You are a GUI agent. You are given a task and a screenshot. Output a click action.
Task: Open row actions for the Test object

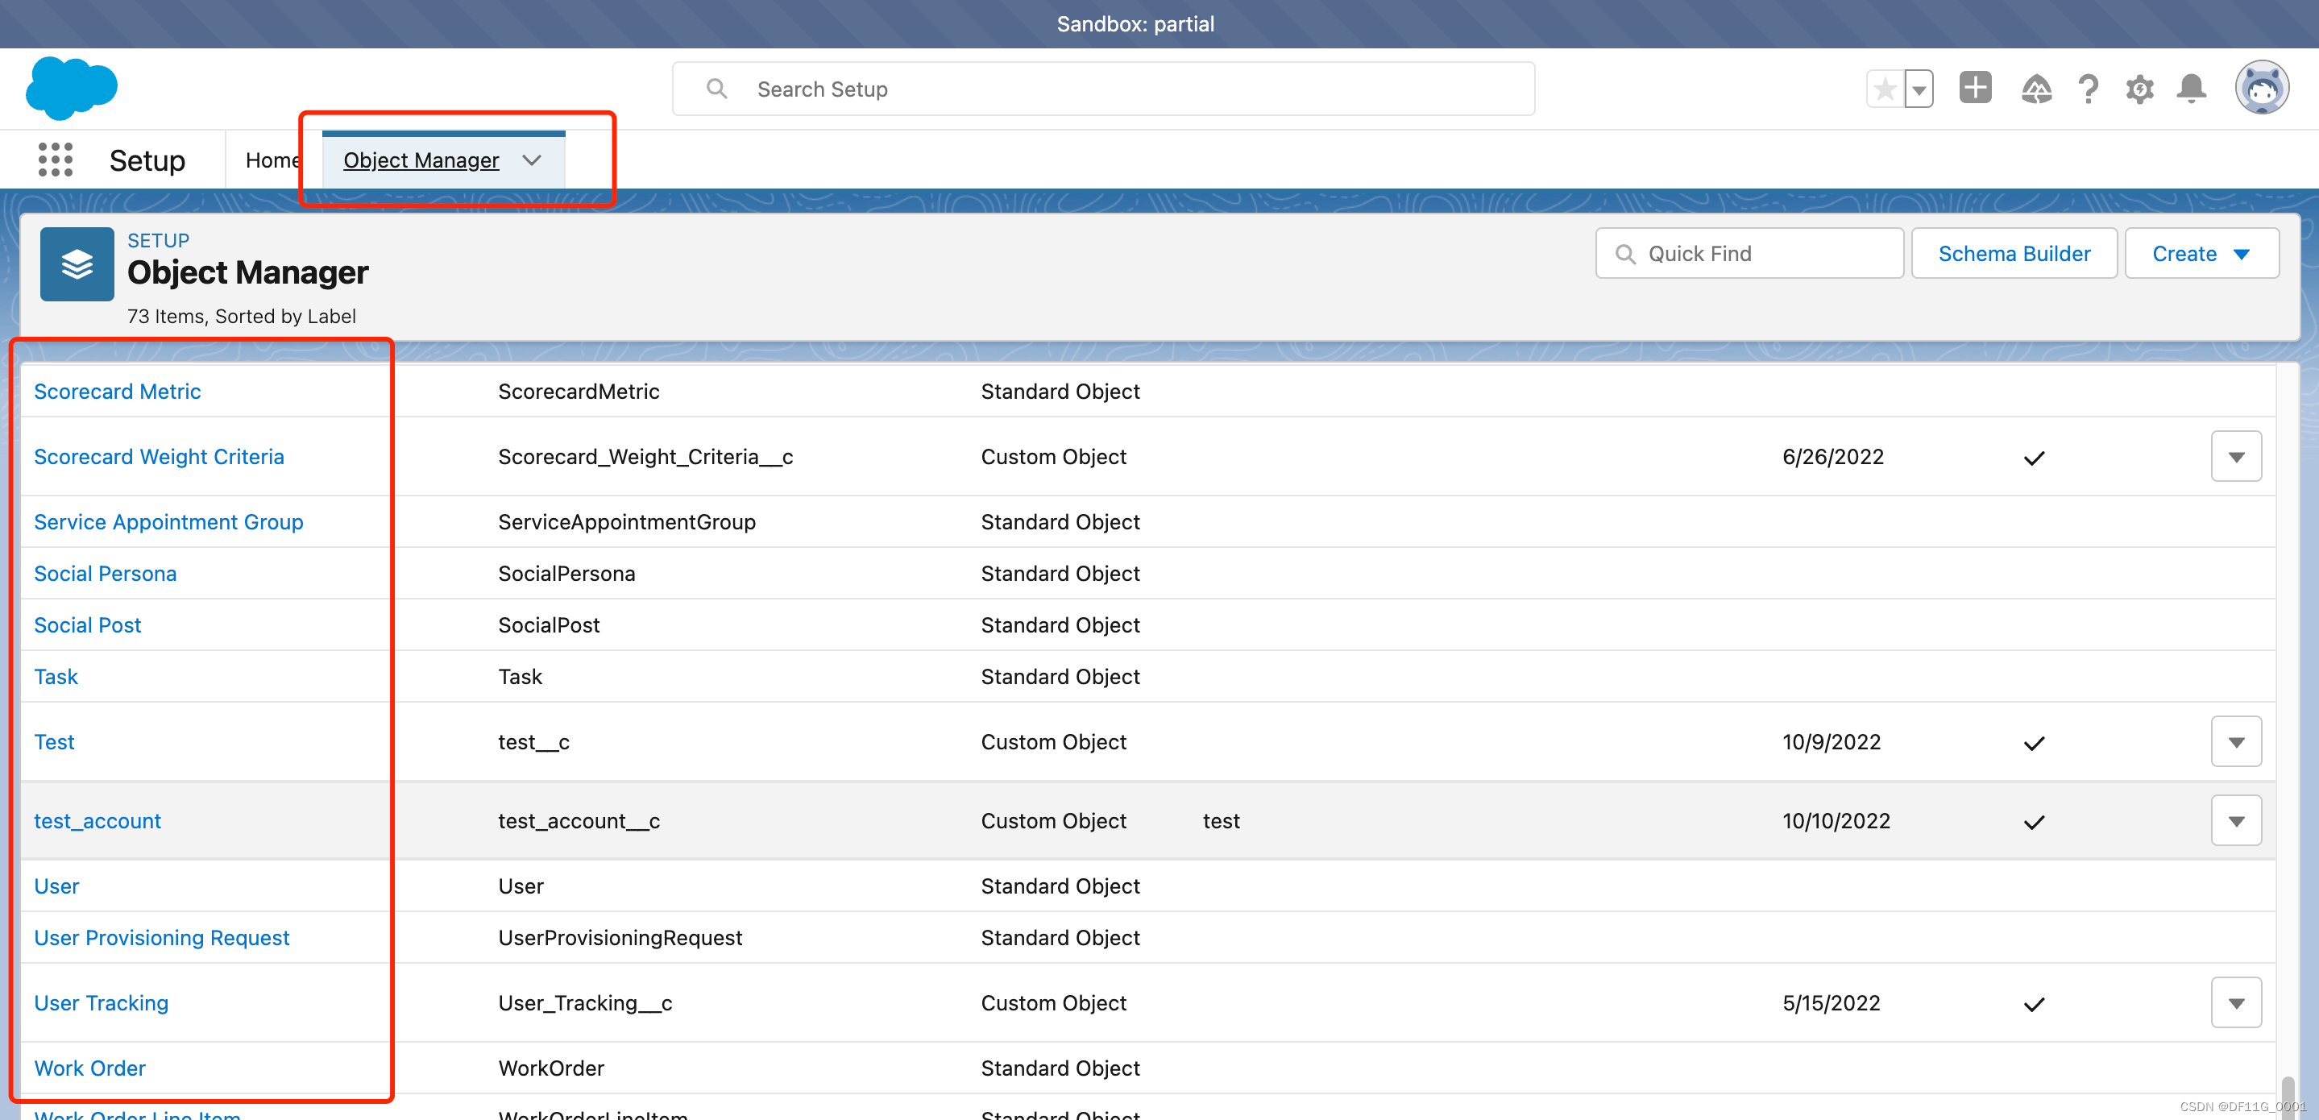[x=2236, y=741]
